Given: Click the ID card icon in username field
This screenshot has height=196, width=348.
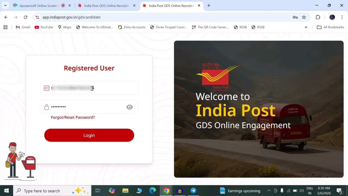Looking at the screenshot, I should click(x=46, y=88).
